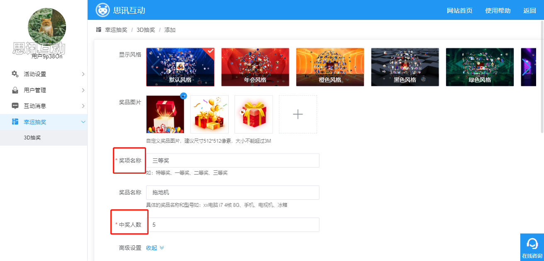Screen dimensions: 544x261
Task: Click the 高级设置 label
Action: [x=130, y=248]
